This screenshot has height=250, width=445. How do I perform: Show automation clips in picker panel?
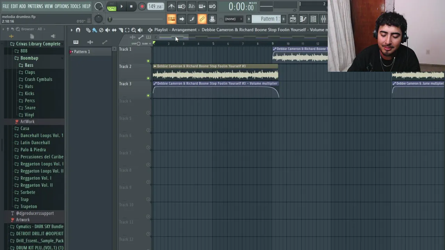click(x=105, y=42)
